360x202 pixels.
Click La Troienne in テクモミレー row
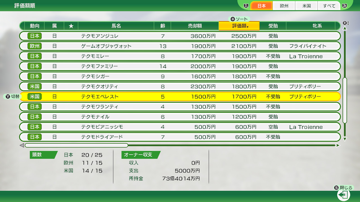tap(306, 56)
